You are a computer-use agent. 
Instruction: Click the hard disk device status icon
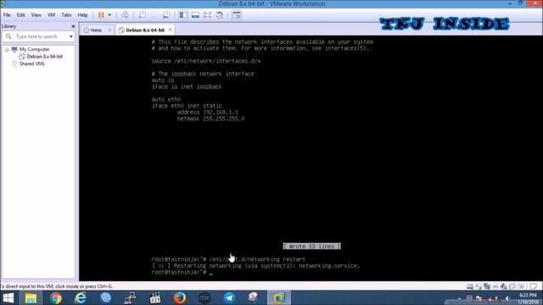click(x=470, y=286)
